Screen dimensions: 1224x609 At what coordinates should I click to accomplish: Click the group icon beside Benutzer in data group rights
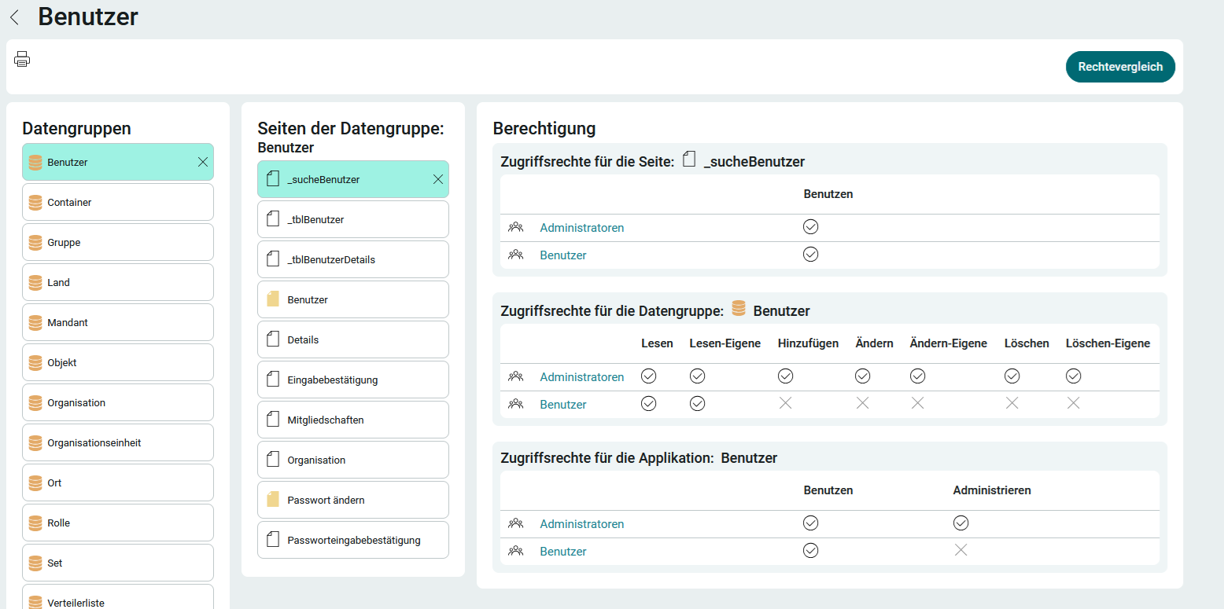point(516,404)
